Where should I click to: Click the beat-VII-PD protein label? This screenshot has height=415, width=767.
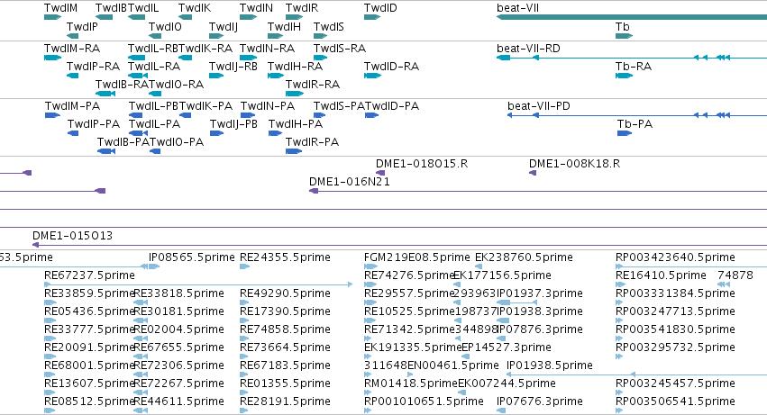[x=539, y=106]
